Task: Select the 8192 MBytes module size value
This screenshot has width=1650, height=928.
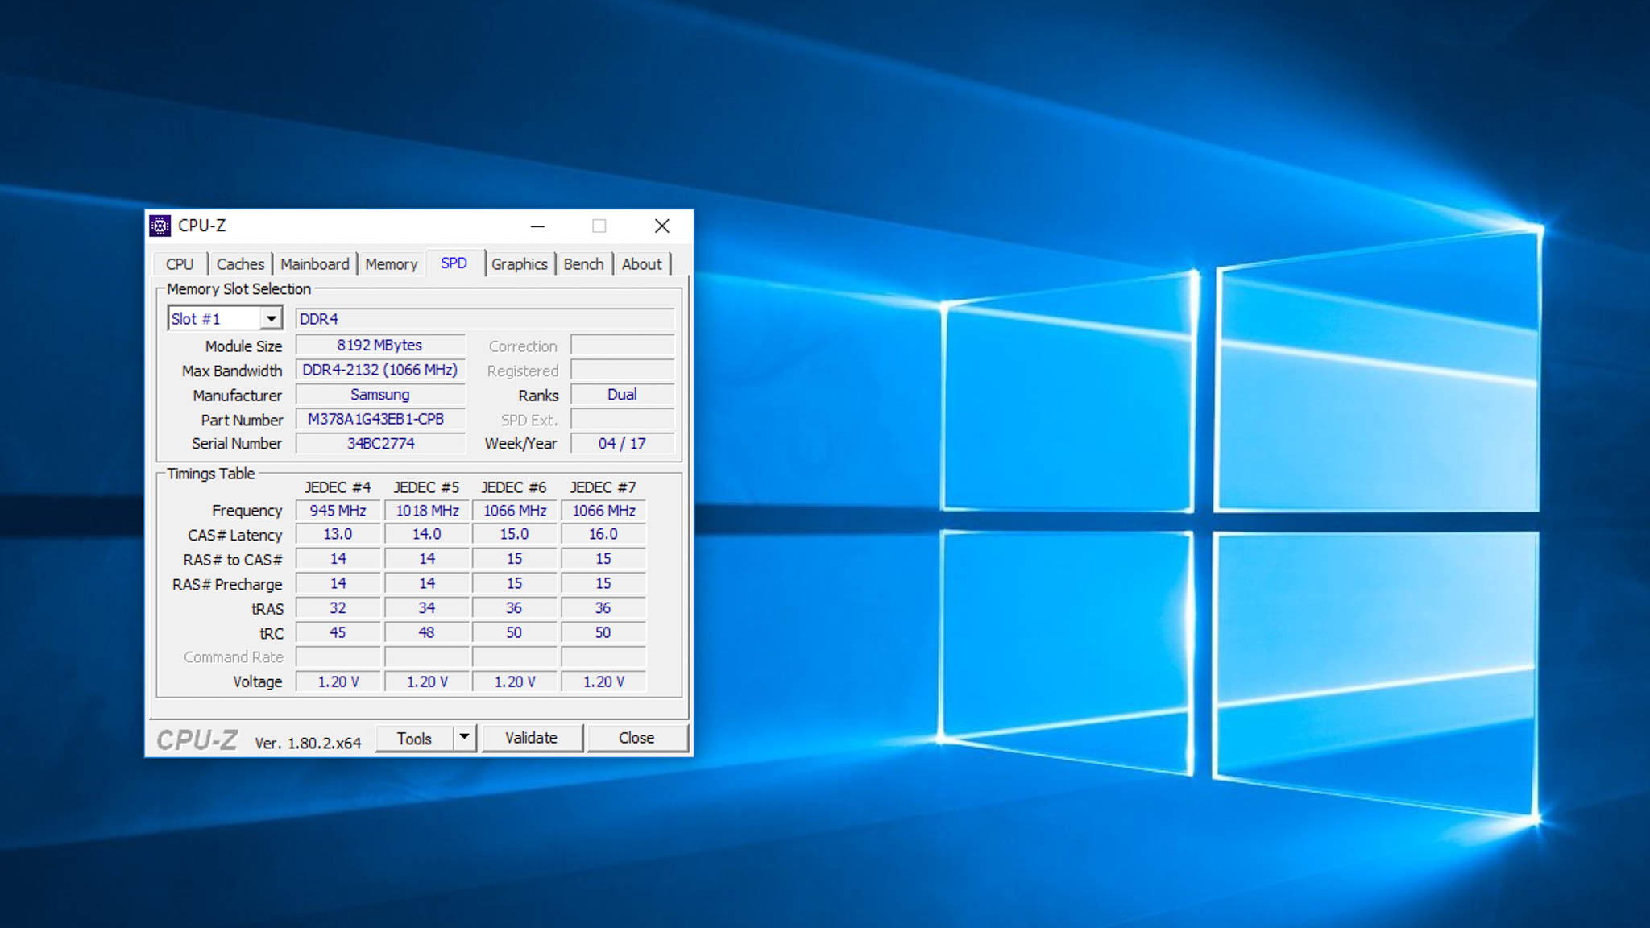Action: point(380,345)
